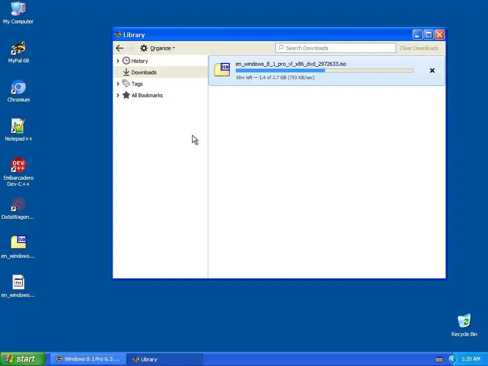Select en_windows document file icon on desktop

coord(18,286)
